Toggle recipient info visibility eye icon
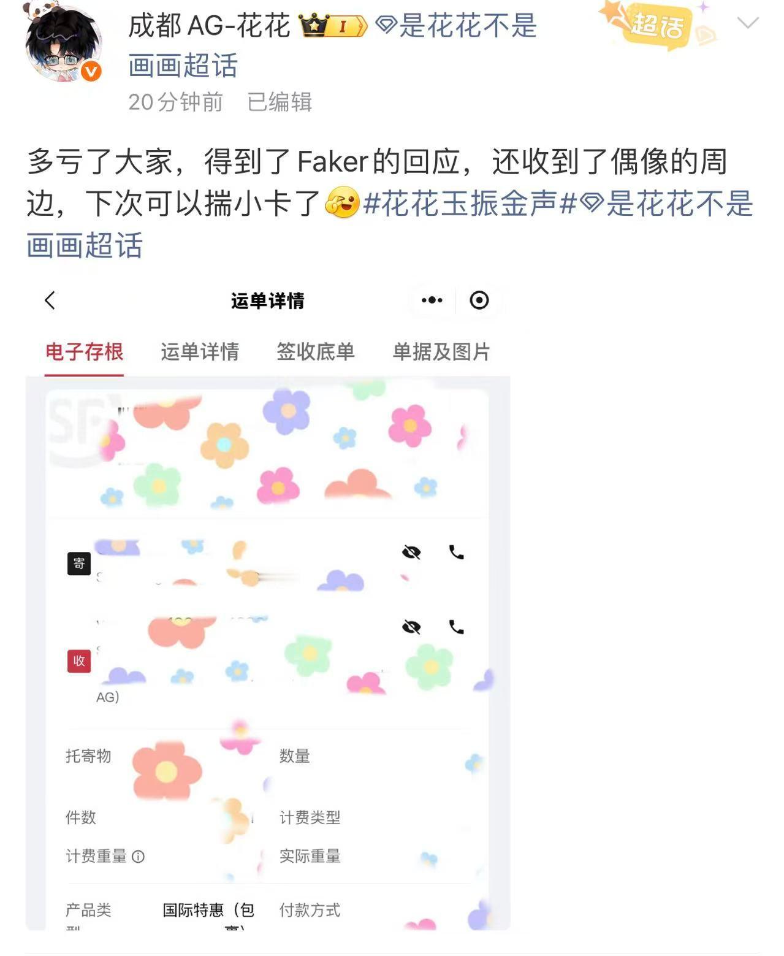The width and height of the screenshot is (784, 956). click(x=411, y=627)
